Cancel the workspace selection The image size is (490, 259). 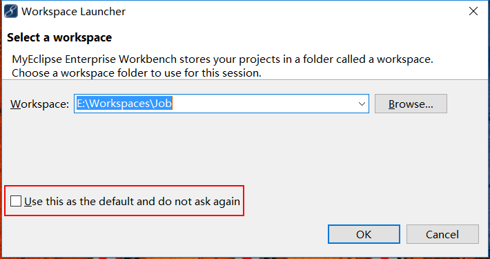pyautogui.click(x=442, y=234)
